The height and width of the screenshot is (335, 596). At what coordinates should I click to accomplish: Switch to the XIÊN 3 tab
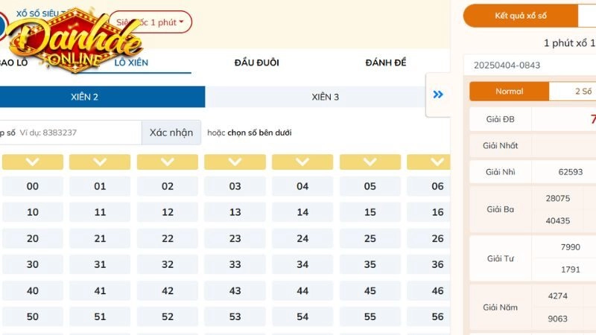click(326, 97)
